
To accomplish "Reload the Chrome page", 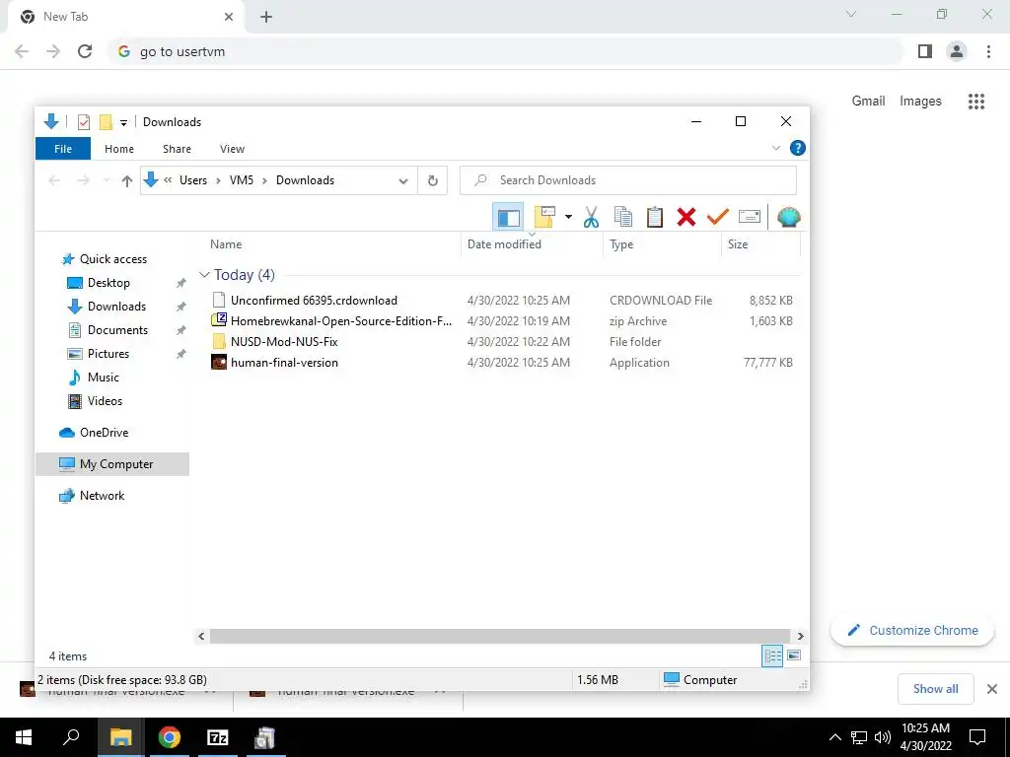I will pyautogui.click(x=85, y=51).
